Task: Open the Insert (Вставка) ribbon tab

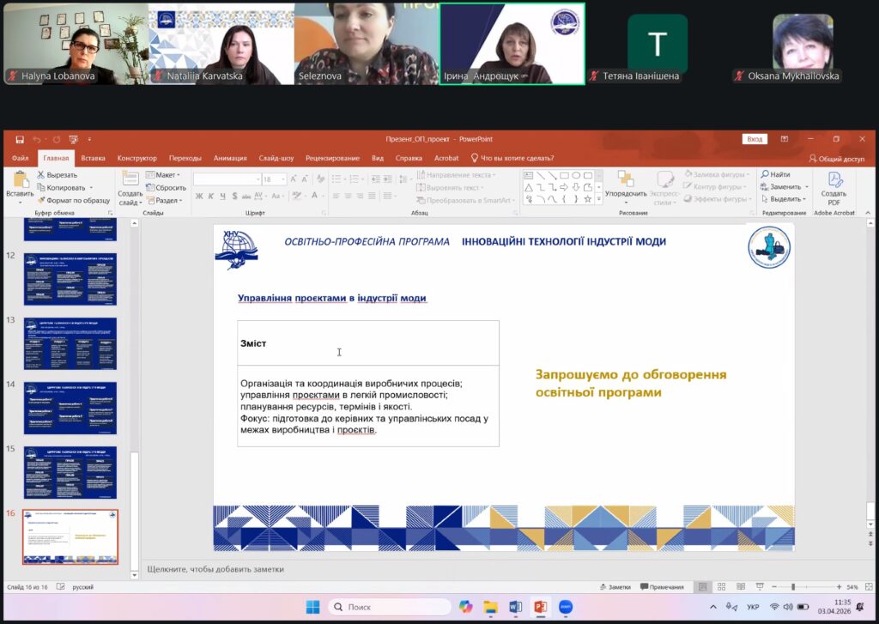Action: pyautogui.click(x=93, y=158)
